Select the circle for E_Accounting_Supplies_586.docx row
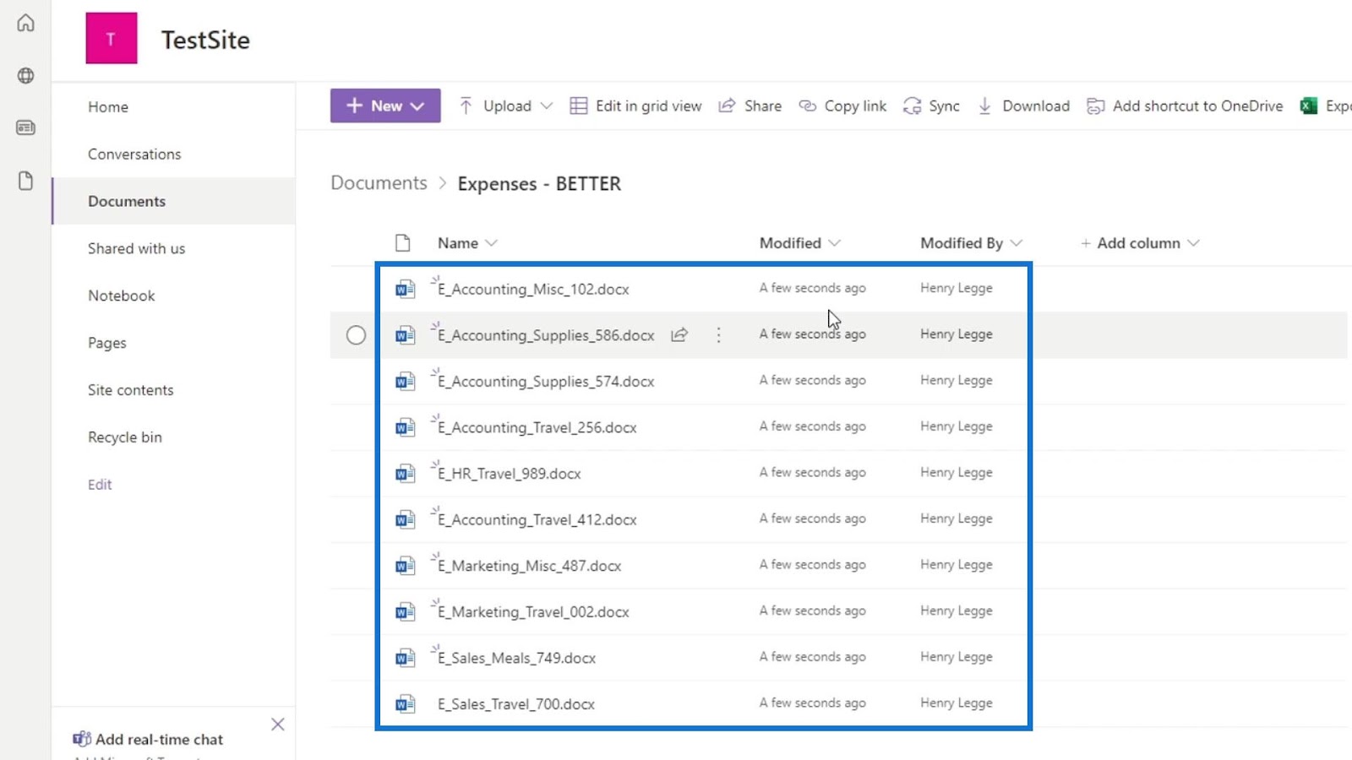The height and width of the screenshot is (760, 1352). (356, 335)
